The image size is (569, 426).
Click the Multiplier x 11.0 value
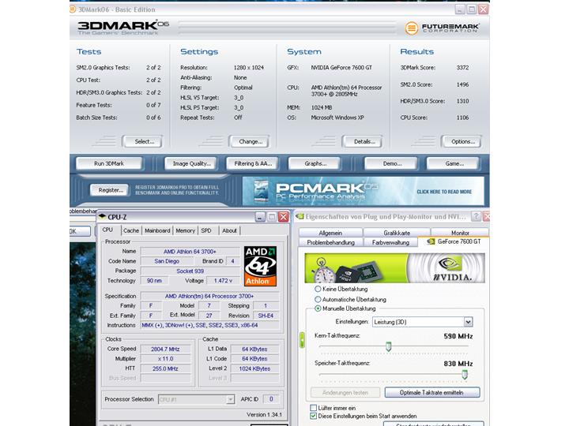[x=165, y=359]
